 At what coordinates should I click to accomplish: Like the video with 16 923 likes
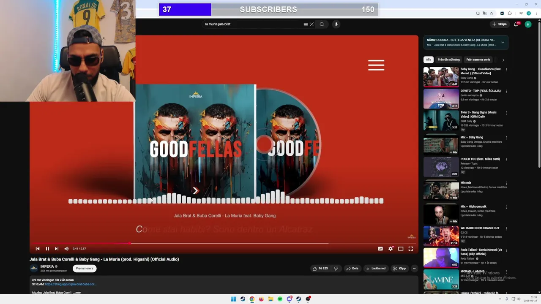click(x=320, y=269)
